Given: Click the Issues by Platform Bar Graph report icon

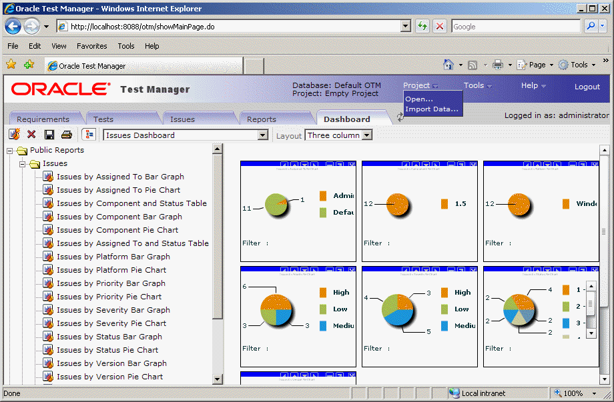Looking at the screenshot, I should [48, 257].
